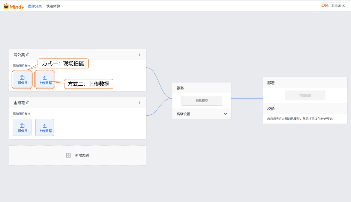Click the Mind+ logo

pos(14,6)
